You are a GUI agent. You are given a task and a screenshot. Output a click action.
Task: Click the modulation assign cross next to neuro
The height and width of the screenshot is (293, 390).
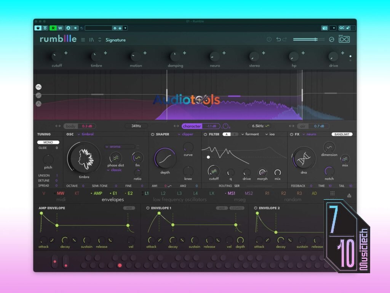click(224, 53)
